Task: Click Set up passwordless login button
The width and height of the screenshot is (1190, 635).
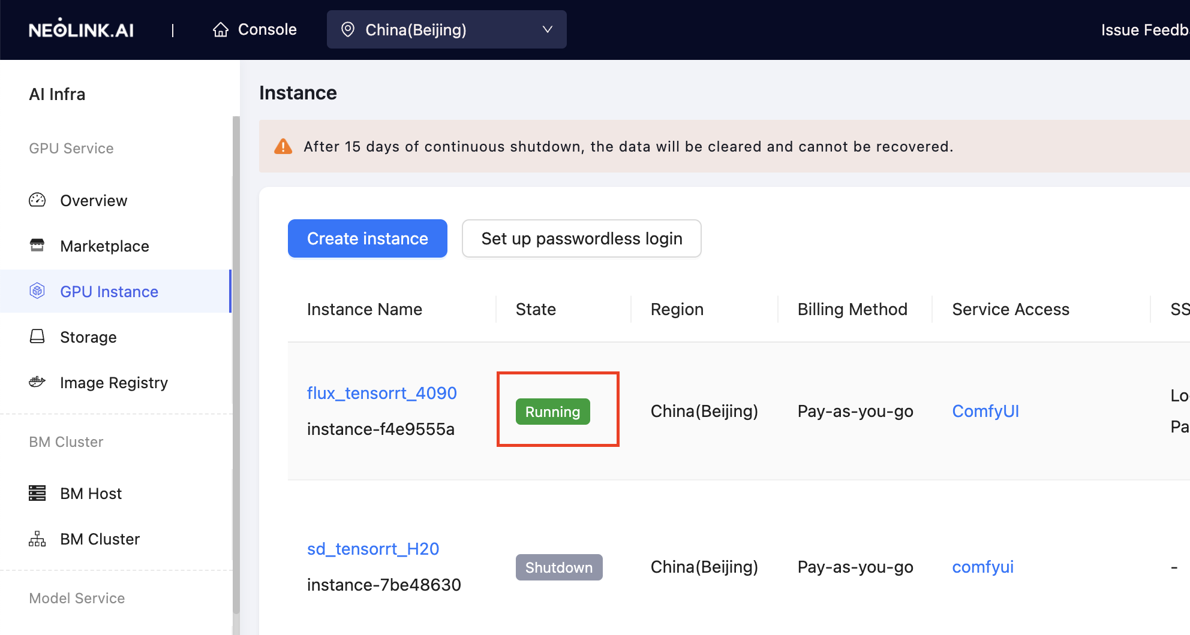Action: (582, 238)
